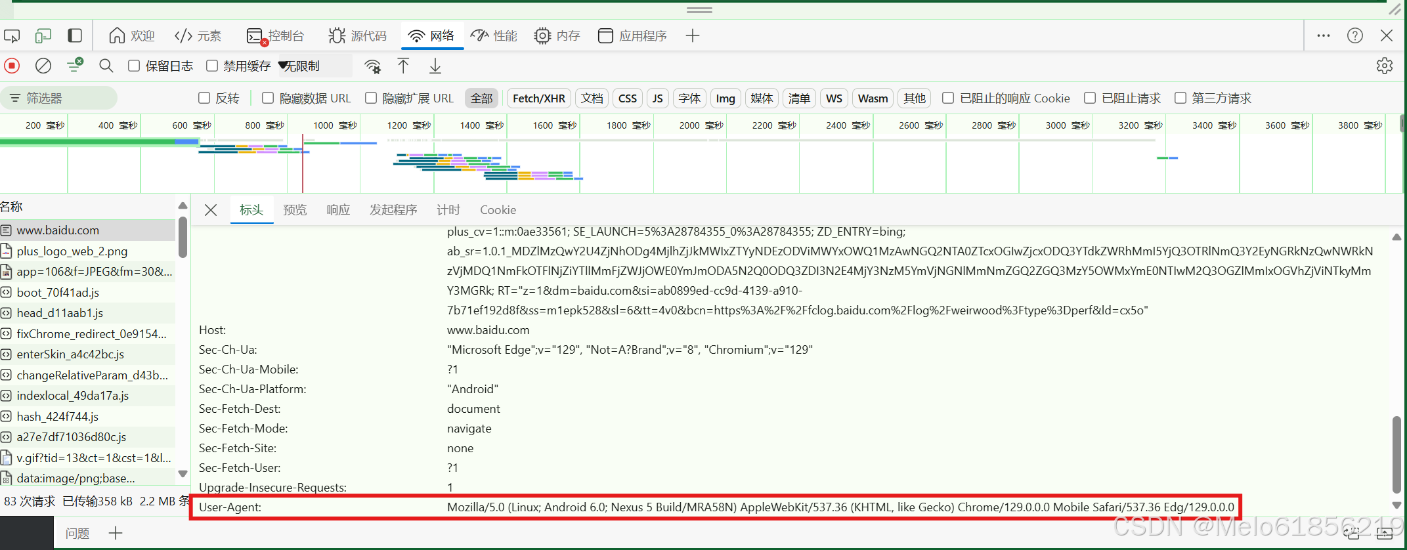Switch to 预览 preview tab
This screenshot has width=1407, height=550.
pyautogui.click(x=295, y=210)
